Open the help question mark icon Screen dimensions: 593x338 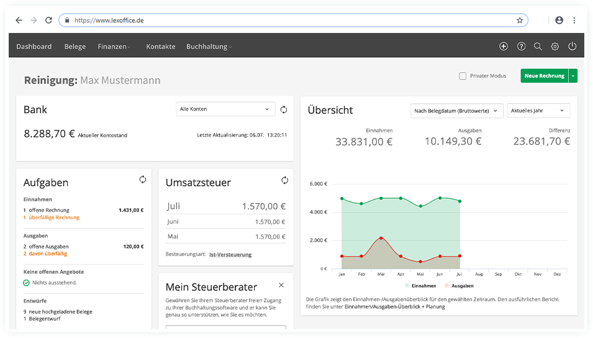click(521, 47)
